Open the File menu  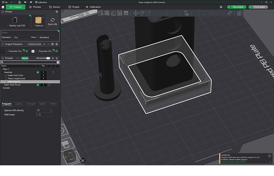coord(5,2)
